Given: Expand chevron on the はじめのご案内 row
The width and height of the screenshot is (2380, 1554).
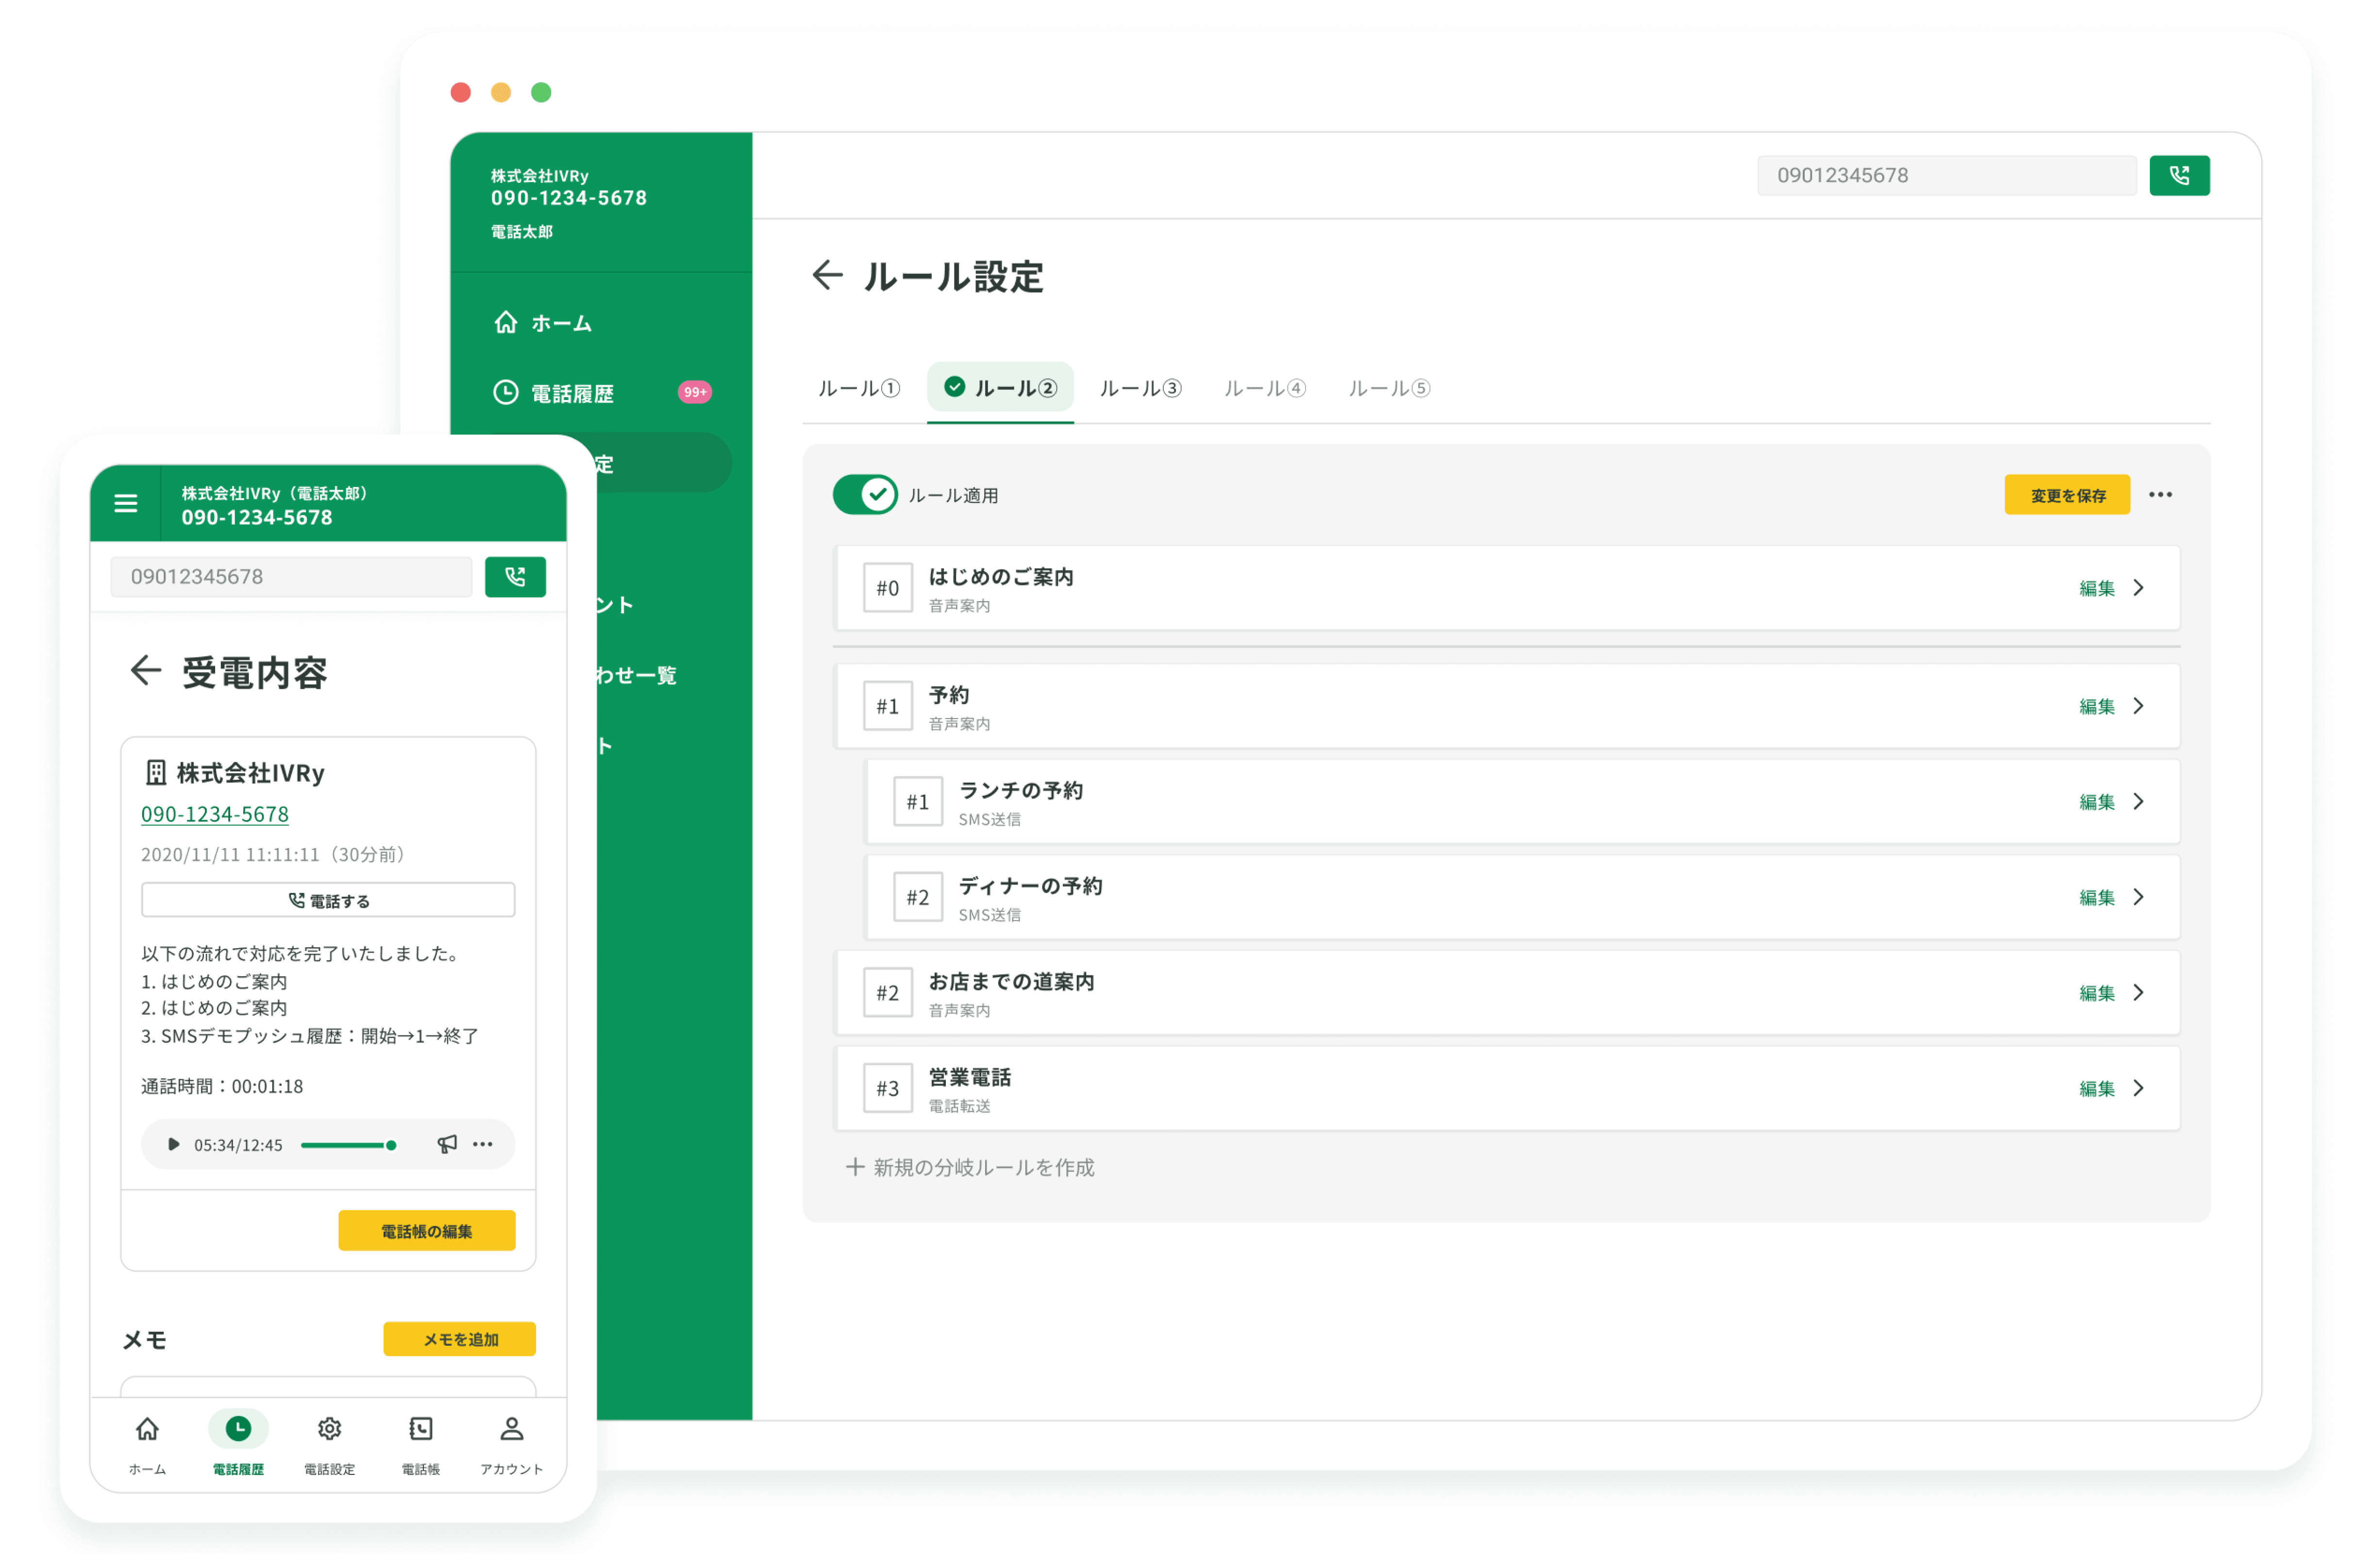Looking at the screenshot, I should tap(2138, 588).
